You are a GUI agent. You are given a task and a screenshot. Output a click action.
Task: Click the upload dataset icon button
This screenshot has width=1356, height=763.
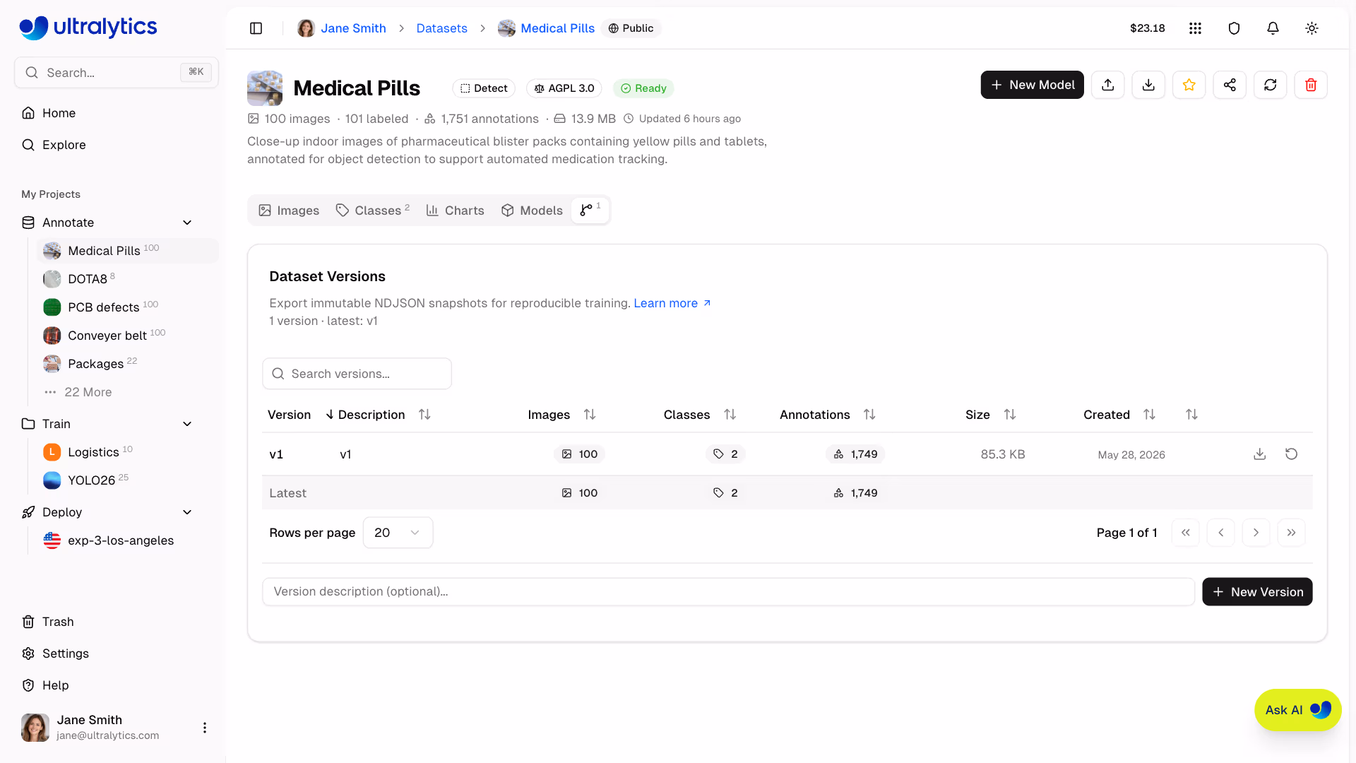tap(1108, 85)
